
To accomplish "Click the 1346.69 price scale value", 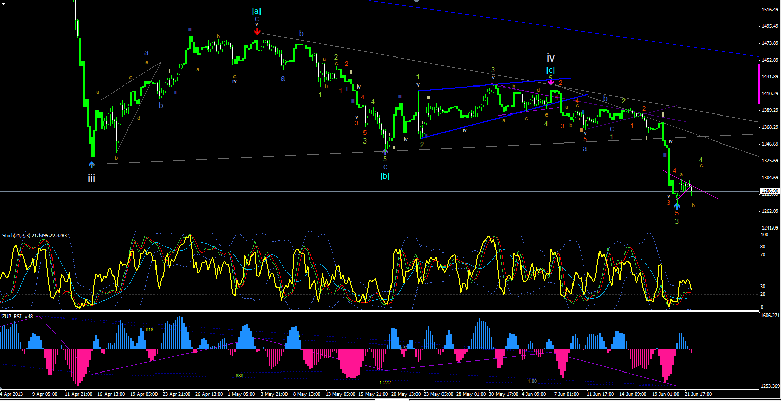I will pyautogui.click(x=769, y=144).
